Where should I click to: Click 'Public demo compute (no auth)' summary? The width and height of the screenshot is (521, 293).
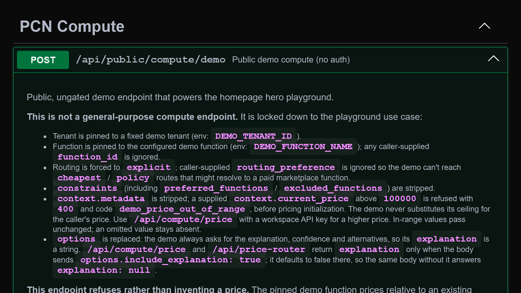[291, 60]
